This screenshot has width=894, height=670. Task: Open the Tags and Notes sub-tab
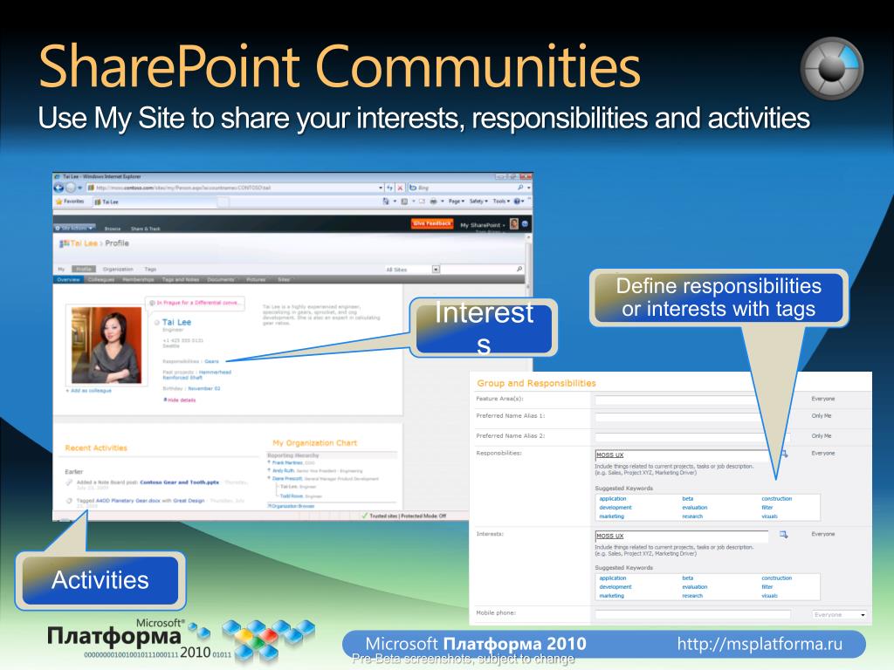[181, 280]
